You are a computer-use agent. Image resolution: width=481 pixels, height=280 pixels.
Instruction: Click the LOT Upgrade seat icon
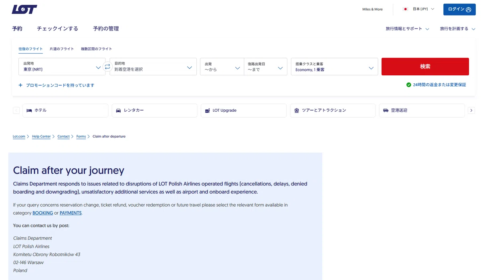pos(207,111)
